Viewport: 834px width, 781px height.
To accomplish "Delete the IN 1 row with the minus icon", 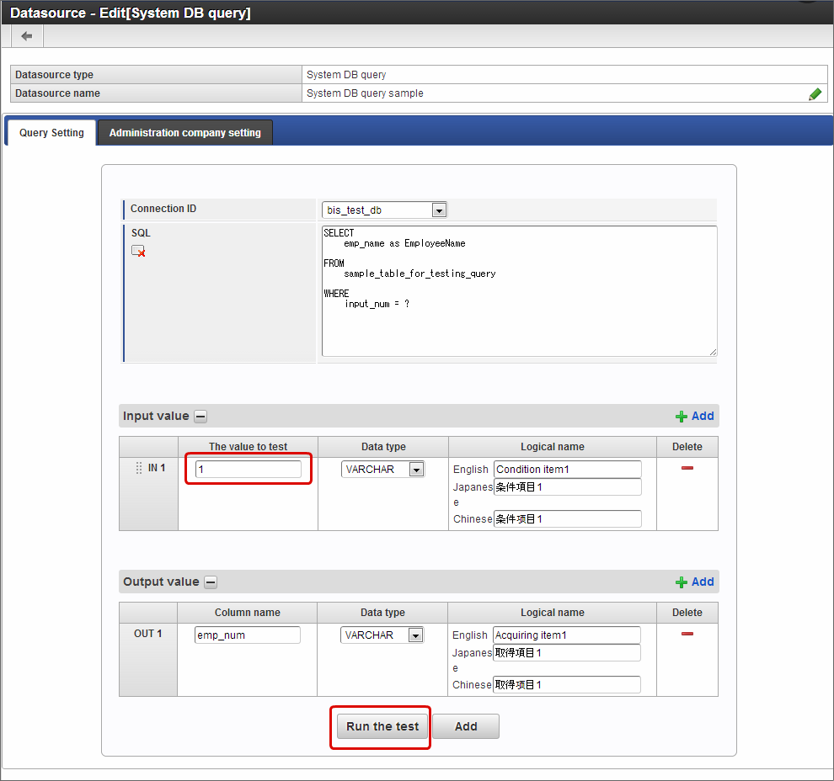I will point(687,468).
